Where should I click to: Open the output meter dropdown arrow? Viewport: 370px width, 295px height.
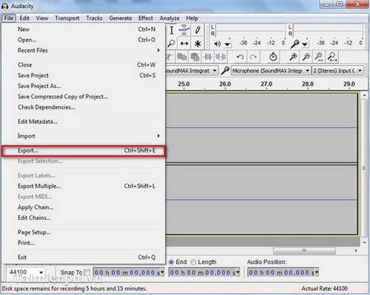(227, 44)
